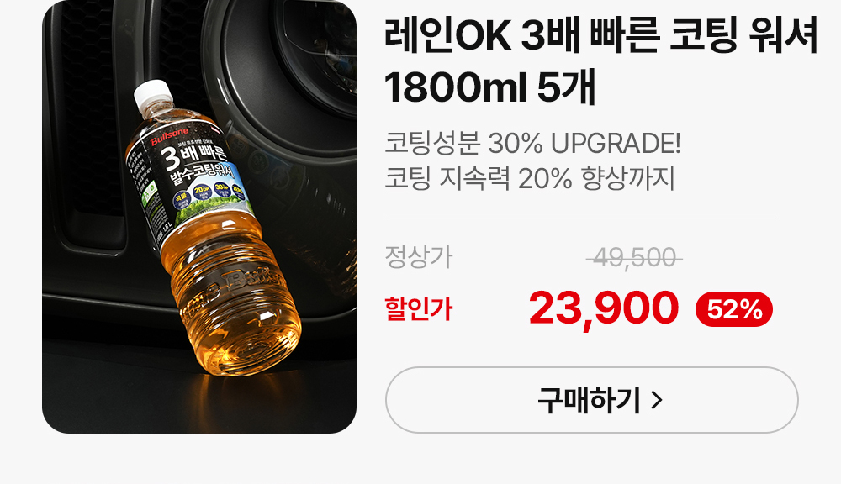Click the 발수코팅워셔 text on bottle label
The image size is (841, 484).
click(204, 176)
